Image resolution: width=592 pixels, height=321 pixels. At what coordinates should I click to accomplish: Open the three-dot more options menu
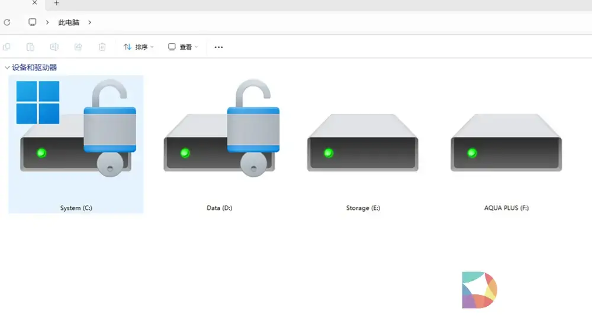tap(218, 47)
